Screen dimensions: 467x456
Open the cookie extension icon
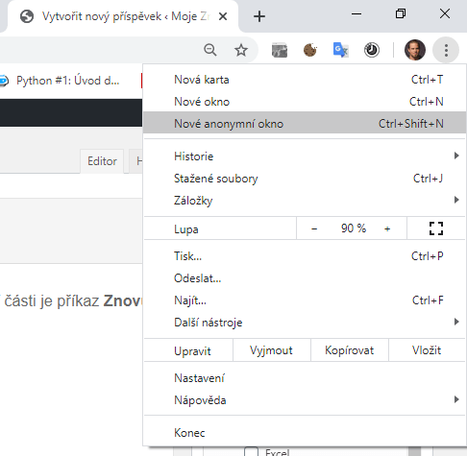pos(310,50)
